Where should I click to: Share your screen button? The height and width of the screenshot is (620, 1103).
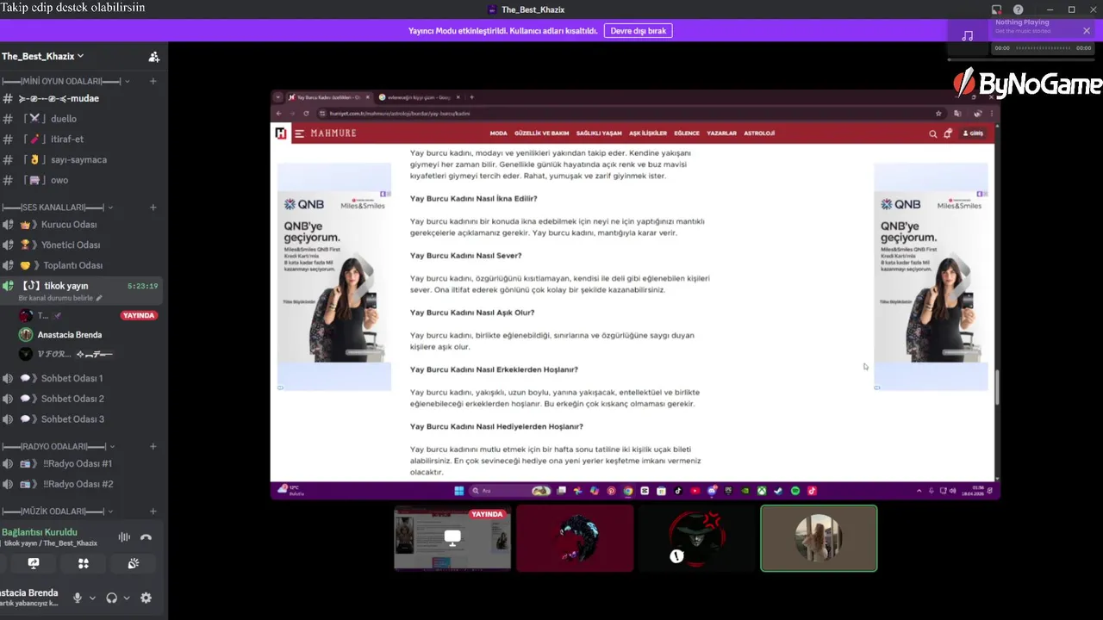pyautogui.click(x=34, y=563)
